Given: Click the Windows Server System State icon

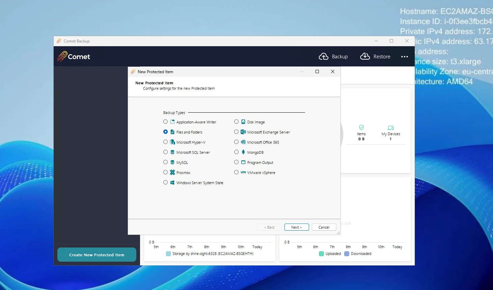Looking at the screenshot, I should pos(172,182).
